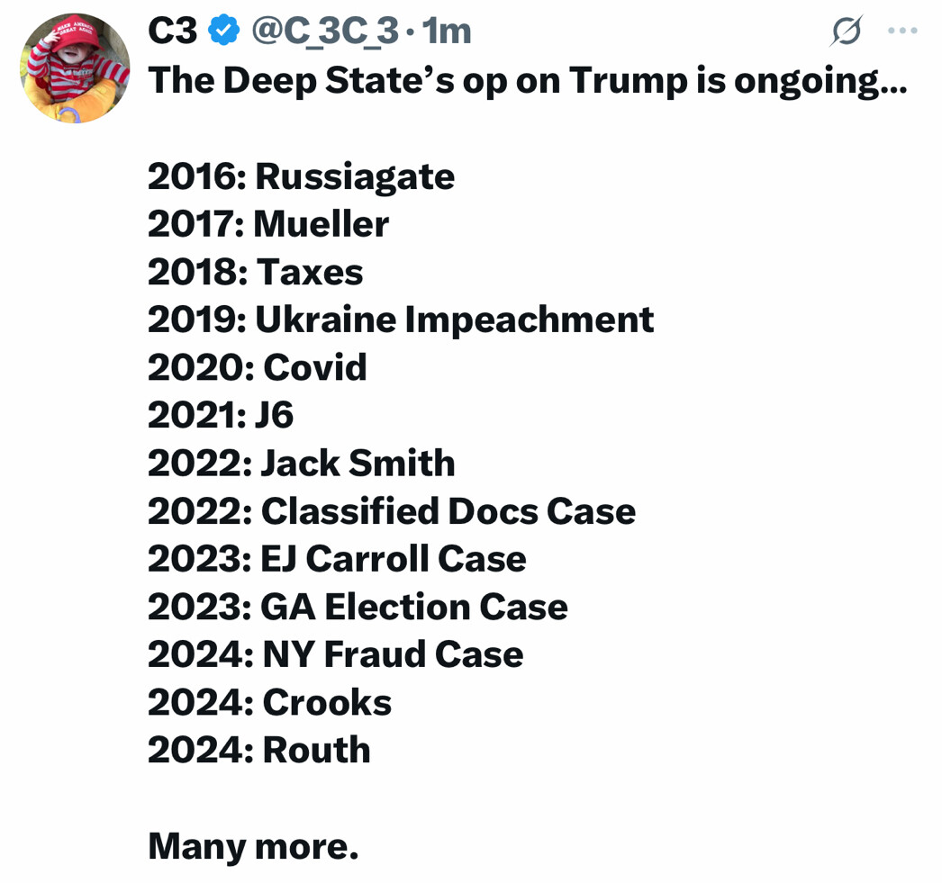Click the 'Many more.' closing text
Image resolution: width=942 pixels, height=883 pixels.
[253, 846]
